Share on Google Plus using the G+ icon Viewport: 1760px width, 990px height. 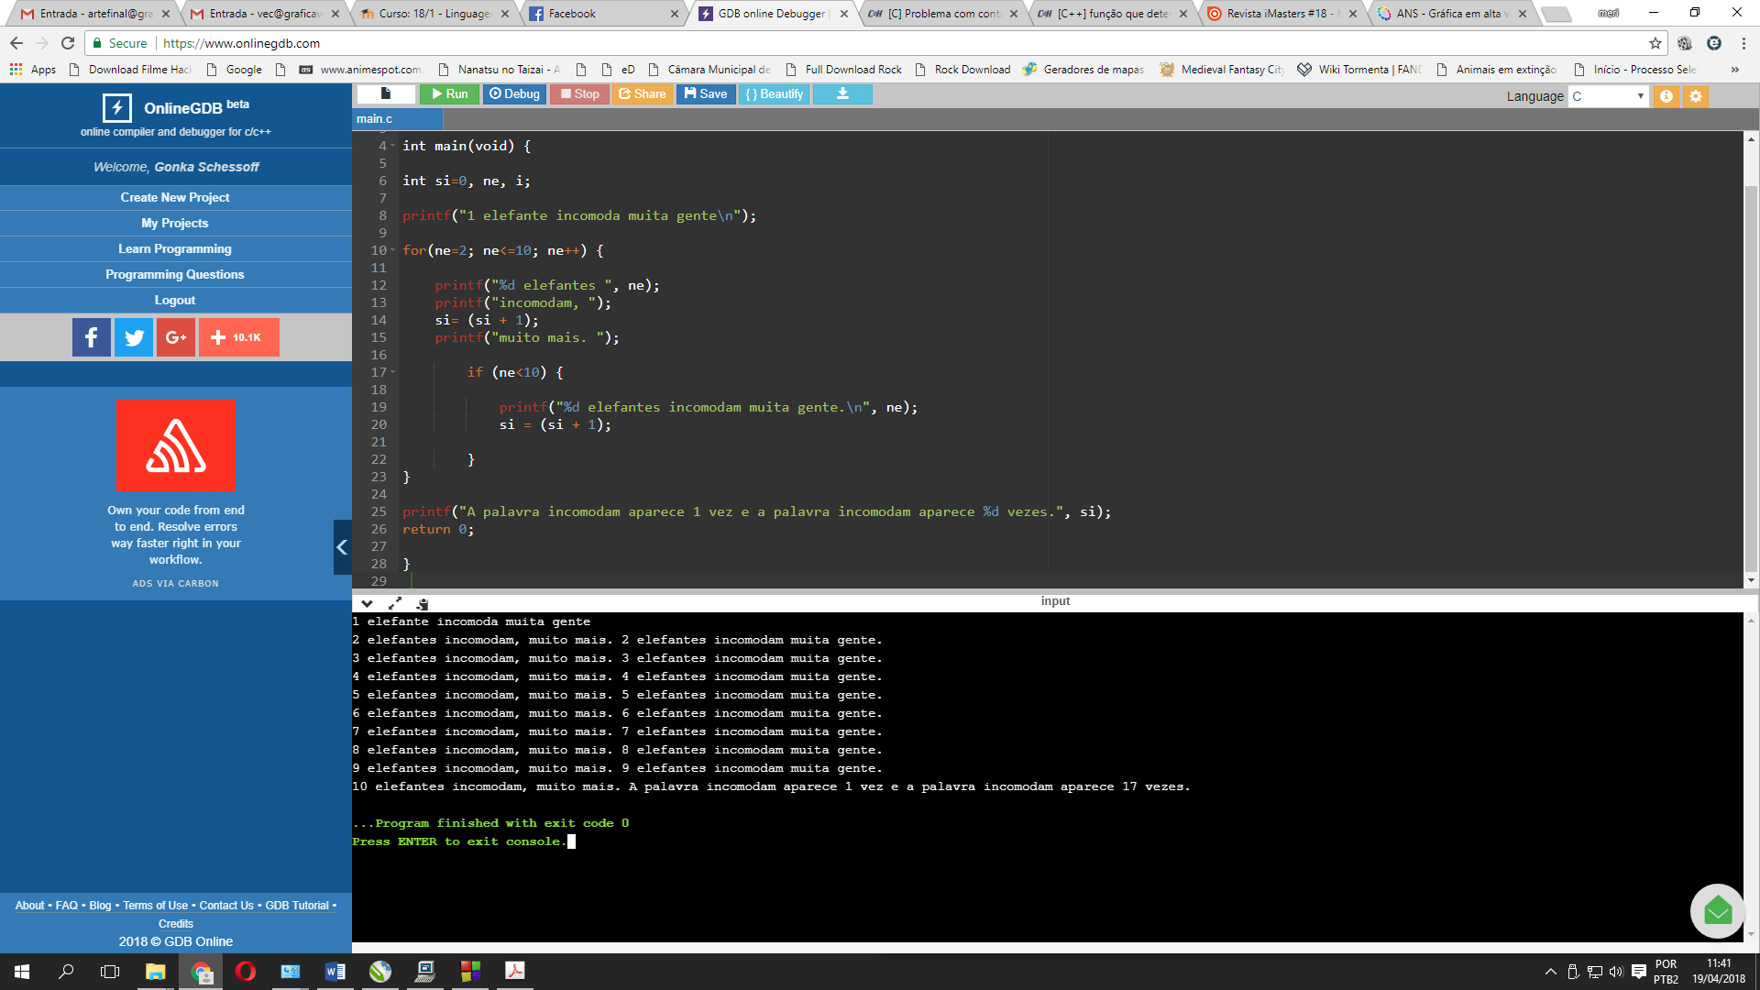coord(176,337)
